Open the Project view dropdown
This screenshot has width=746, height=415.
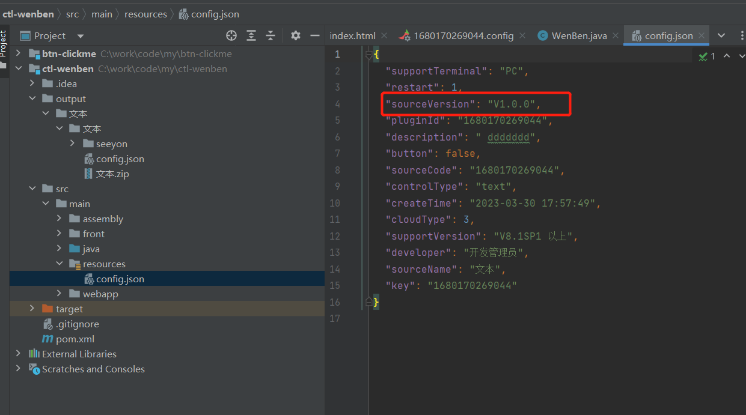pos(81,36)
